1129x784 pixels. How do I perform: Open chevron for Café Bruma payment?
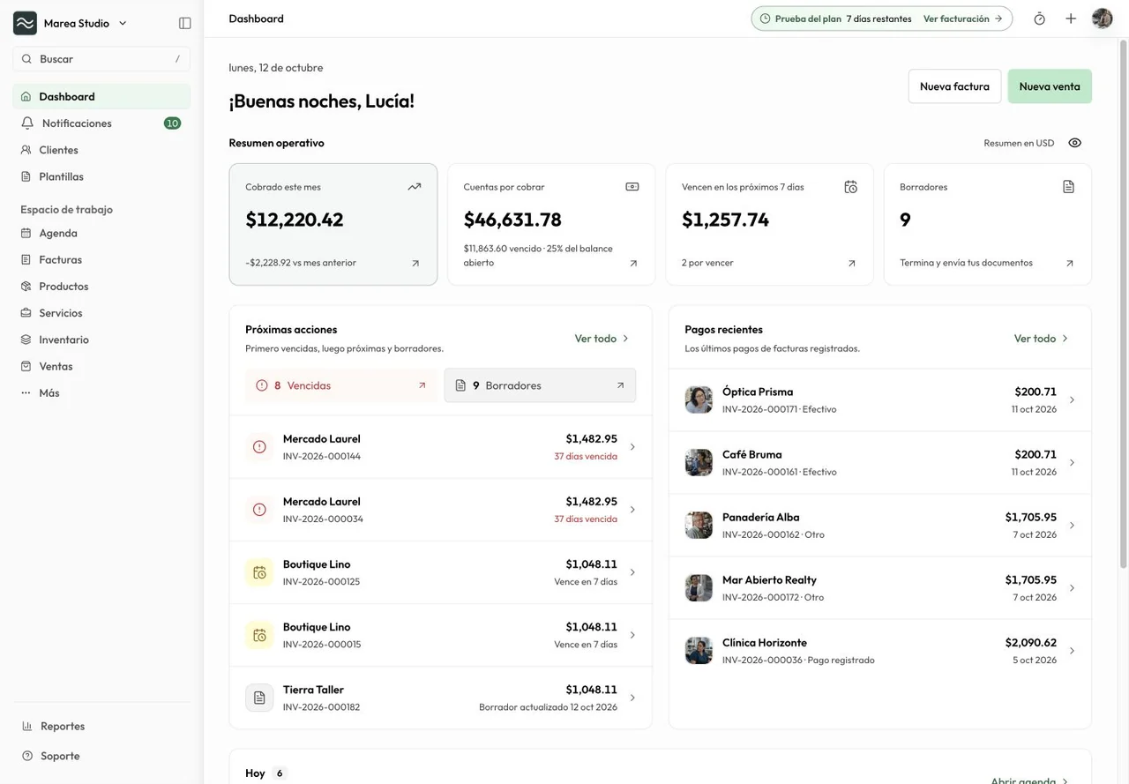pos(1072,462)
